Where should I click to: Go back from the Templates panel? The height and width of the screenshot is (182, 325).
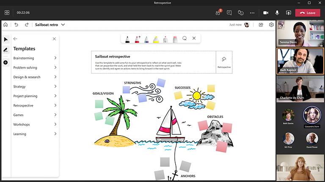click(15, 39)
